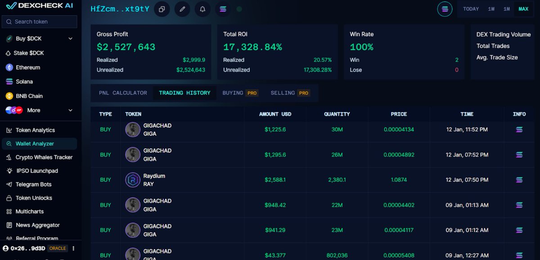This screenshot has height=260, width=540.
Task: Click the News Aggregator icon
Action: click(x=9, y=225)
